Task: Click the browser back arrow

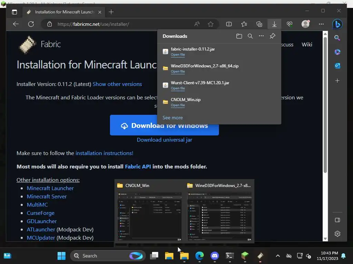Action: [16, 24]
